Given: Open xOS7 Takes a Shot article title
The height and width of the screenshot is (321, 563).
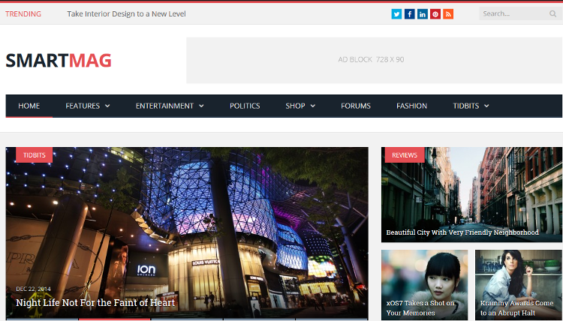Looking at the screenshot, I should coord(420,307).
